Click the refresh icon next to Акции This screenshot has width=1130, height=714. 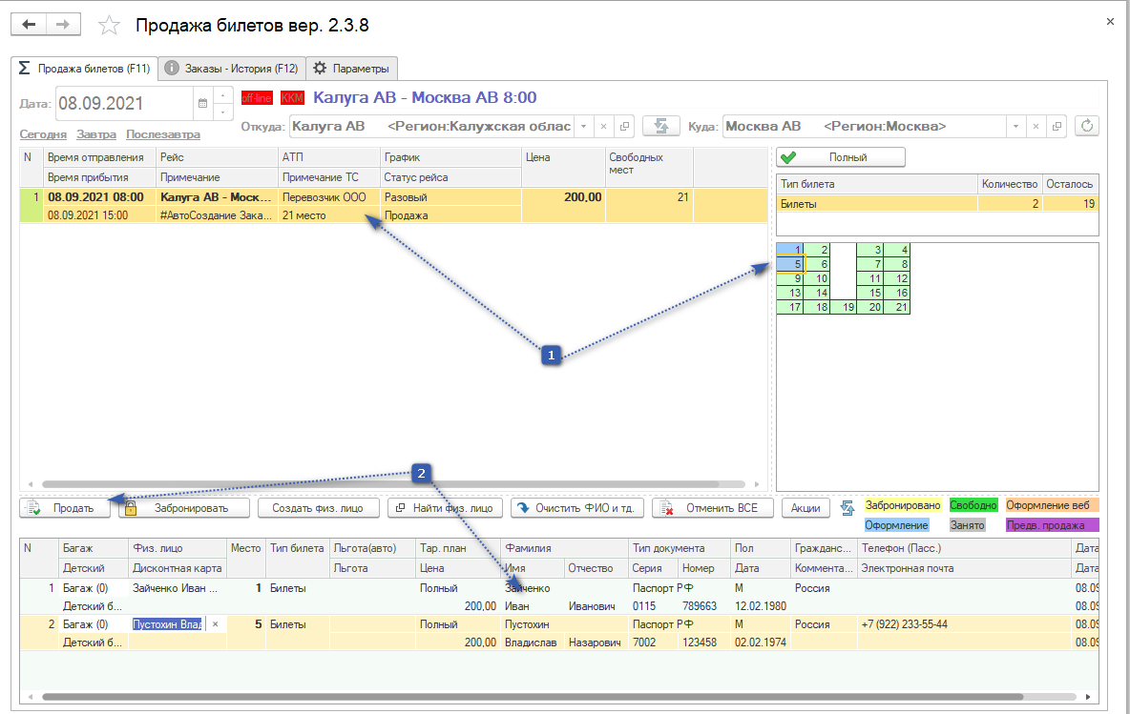tap(847, 508)
